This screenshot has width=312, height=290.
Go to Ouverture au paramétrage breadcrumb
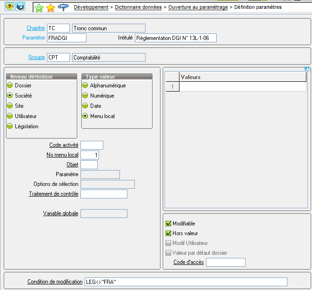click(x=198, y=7)
